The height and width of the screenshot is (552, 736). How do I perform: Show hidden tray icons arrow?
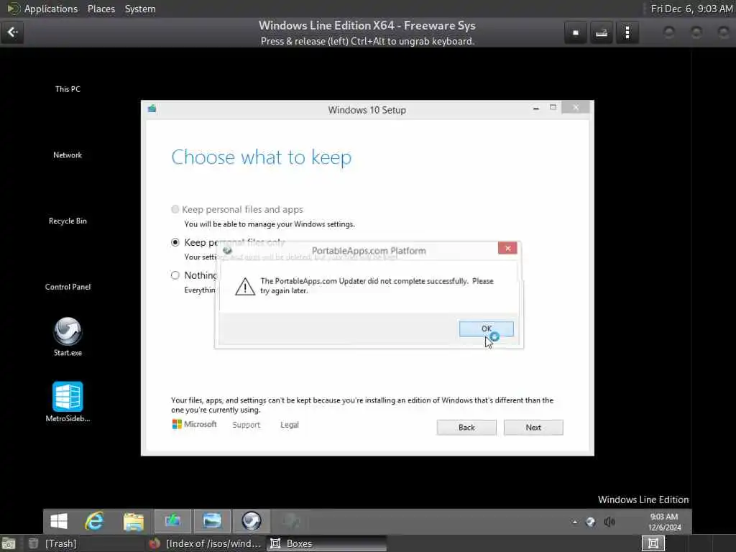[575, 522]
